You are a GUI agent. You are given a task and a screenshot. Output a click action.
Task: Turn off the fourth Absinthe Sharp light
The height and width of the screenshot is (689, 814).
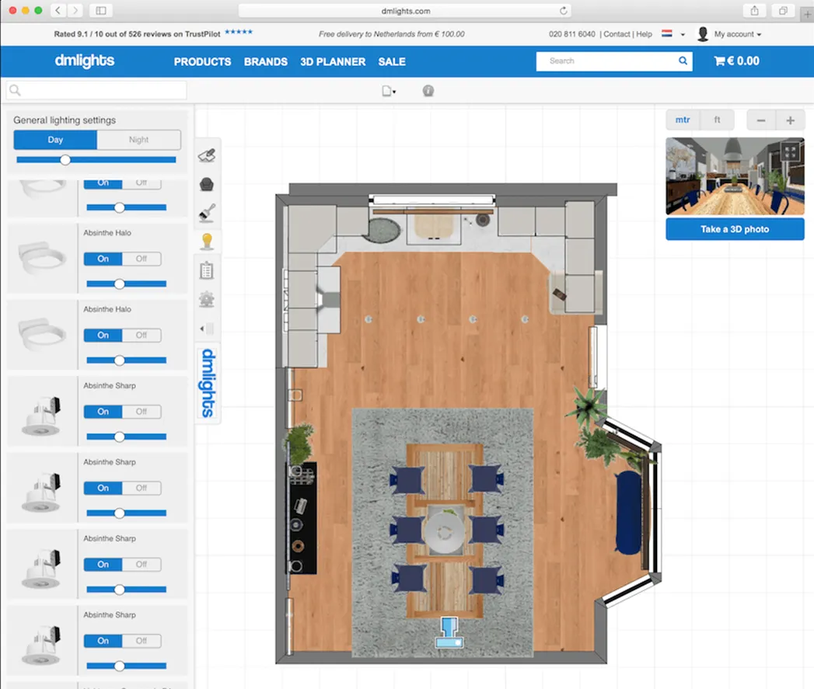click(141, 641)
